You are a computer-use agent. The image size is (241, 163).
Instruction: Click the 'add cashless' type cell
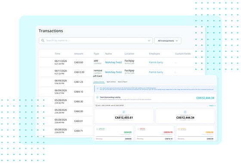(97, 62)
